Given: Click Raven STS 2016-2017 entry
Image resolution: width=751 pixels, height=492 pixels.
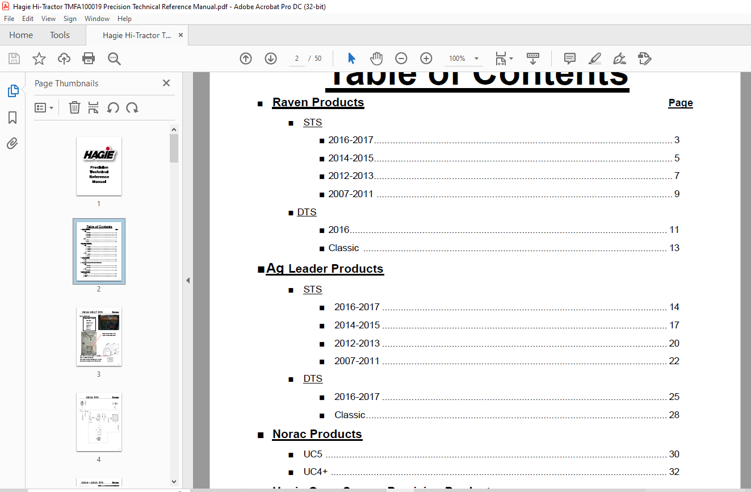Looking at the screenshot, I should 504,140.
